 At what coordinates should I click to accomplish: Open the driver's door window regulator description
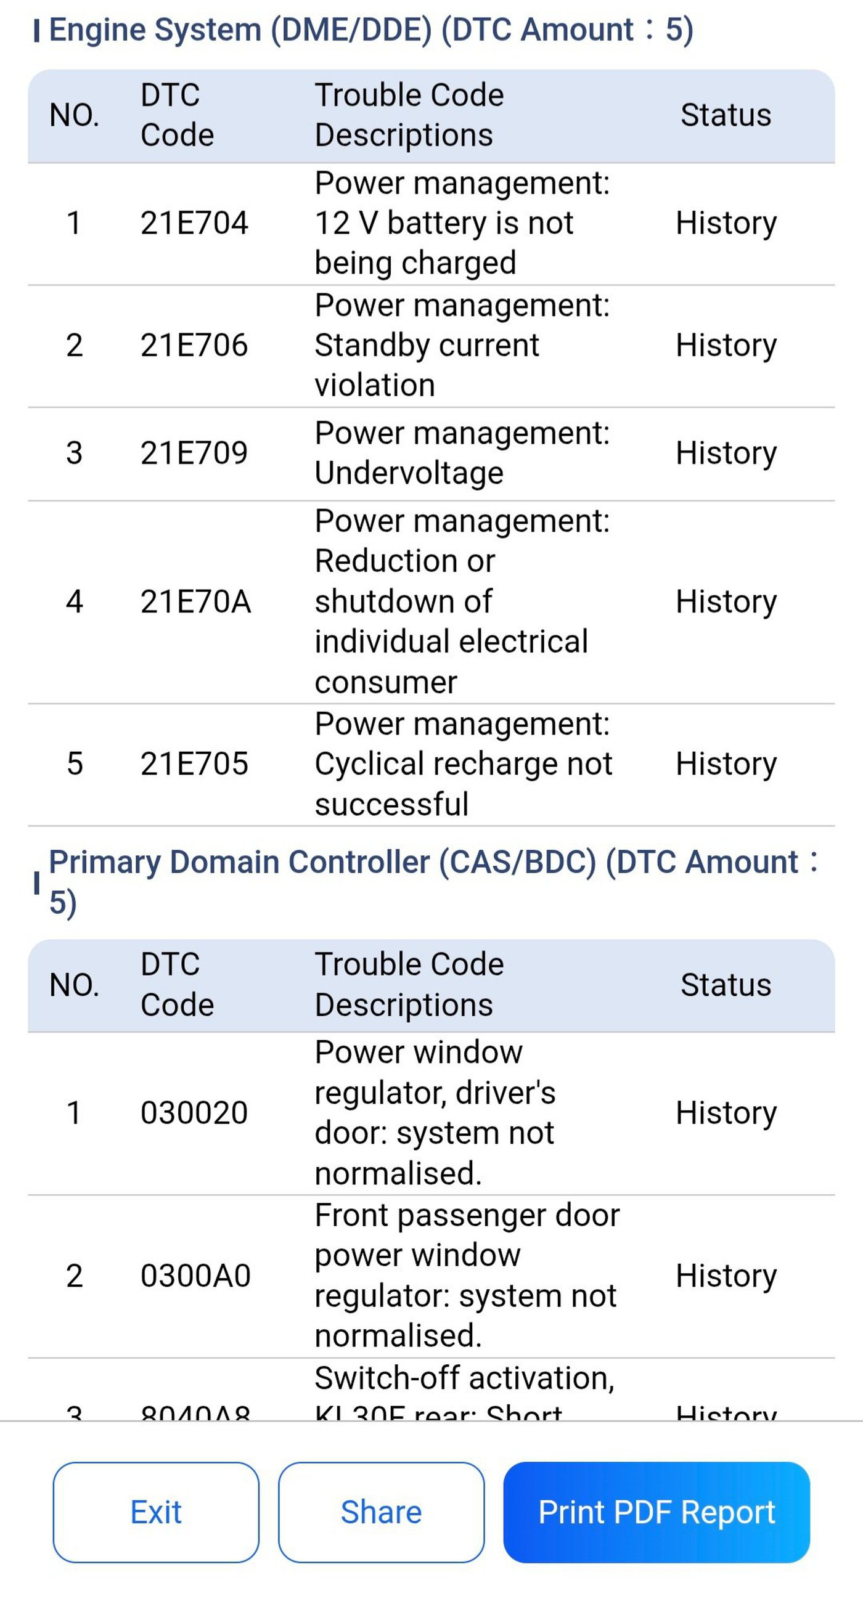tap(435, 1113)
